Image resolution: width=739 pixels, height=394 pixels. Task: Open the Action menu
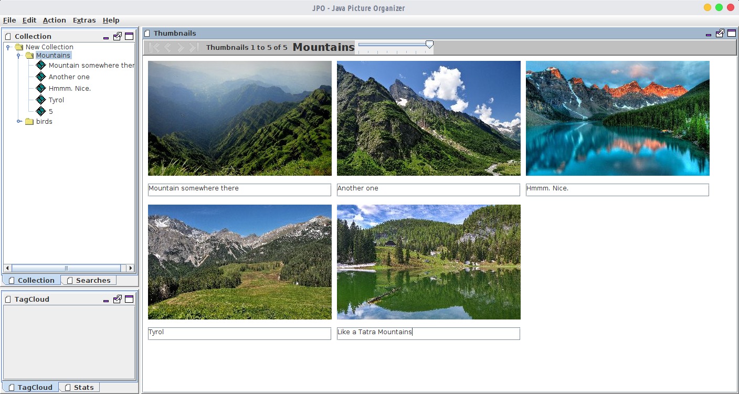coord(55,20)
